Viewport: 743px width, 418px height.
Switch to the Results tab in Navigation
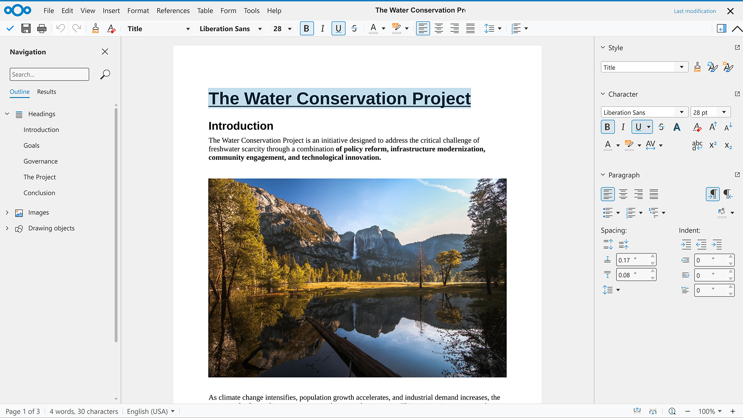point(46,92)
